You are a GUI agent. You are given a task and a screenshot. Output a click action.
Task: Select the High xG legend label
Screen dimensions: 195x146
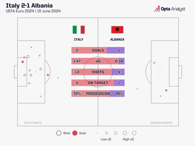(129, 139)
